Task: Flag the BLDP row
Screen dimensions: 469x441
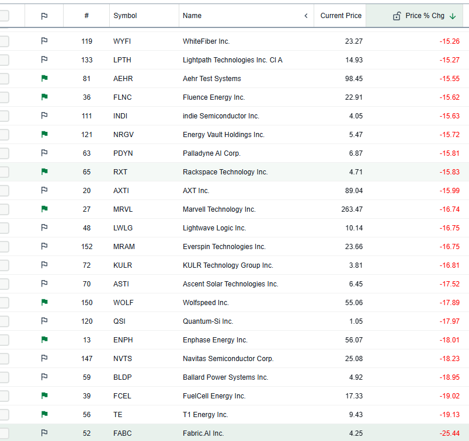Action: click(x=44, y=377)
